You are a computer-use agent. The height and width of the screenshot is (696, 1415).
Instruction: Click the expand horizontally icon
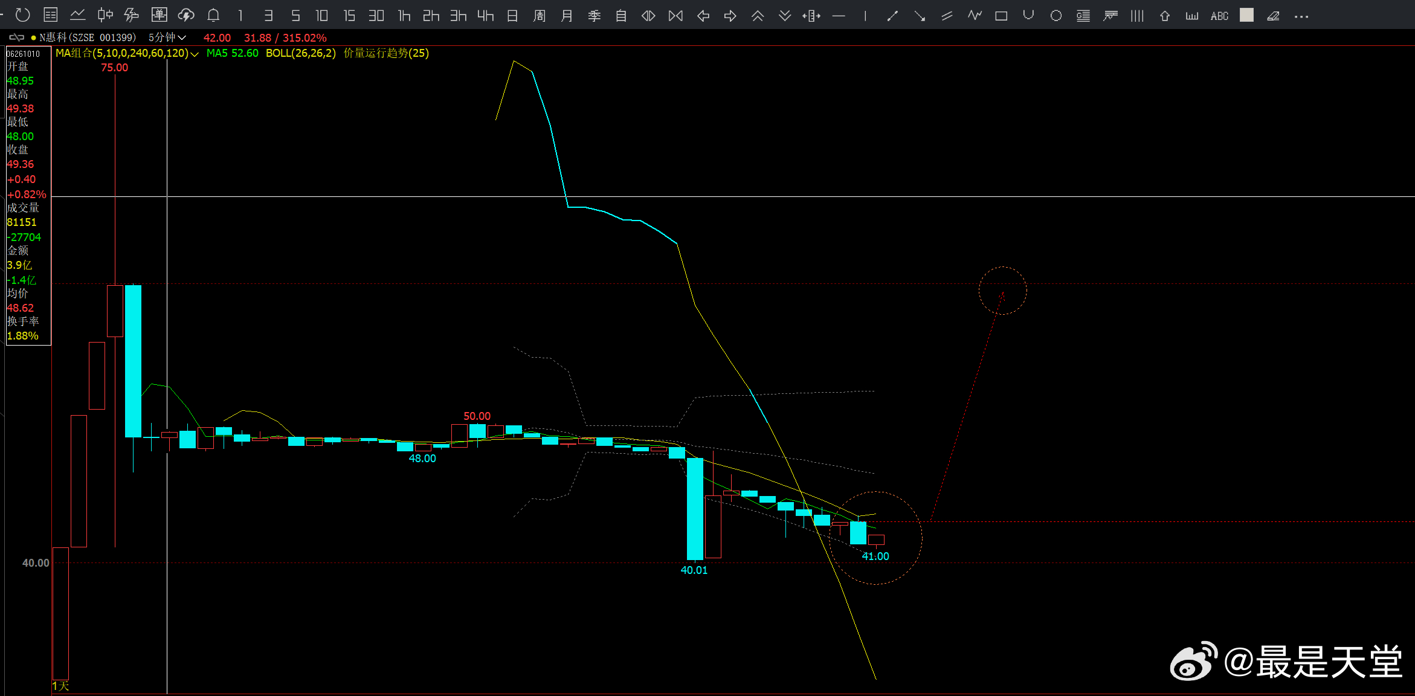[648, 16]
